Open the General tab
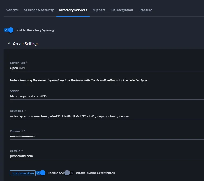Viewport: 204px width, 181px height. pyautogui.click(x=12, y=10)
